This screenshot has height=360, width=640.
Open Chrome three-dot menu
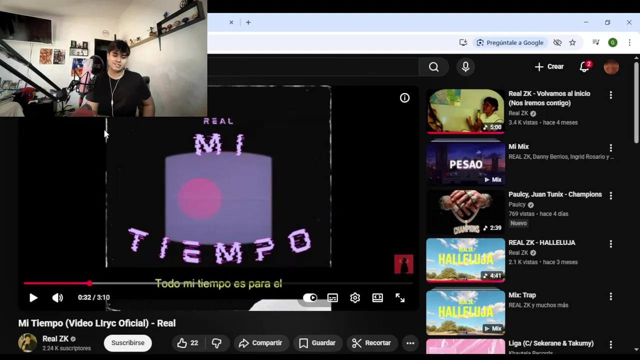tap(629, 42)
